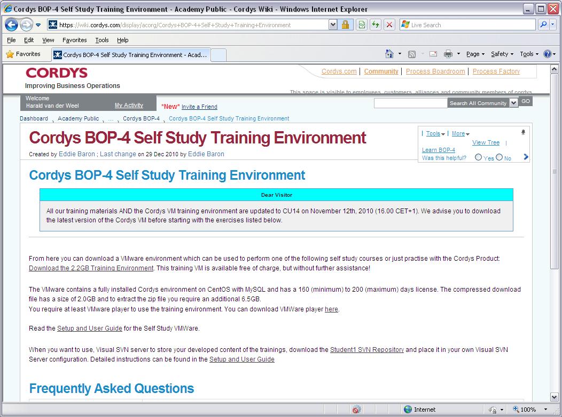
Task: Open the Student1 SVN Repository link
Action: [x=366, y=349]
